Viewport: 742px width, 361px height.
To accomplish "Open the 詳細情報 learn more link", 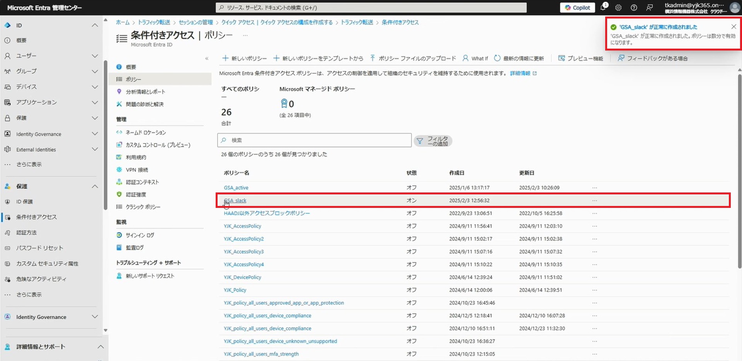I will click(x=523, y=73).
